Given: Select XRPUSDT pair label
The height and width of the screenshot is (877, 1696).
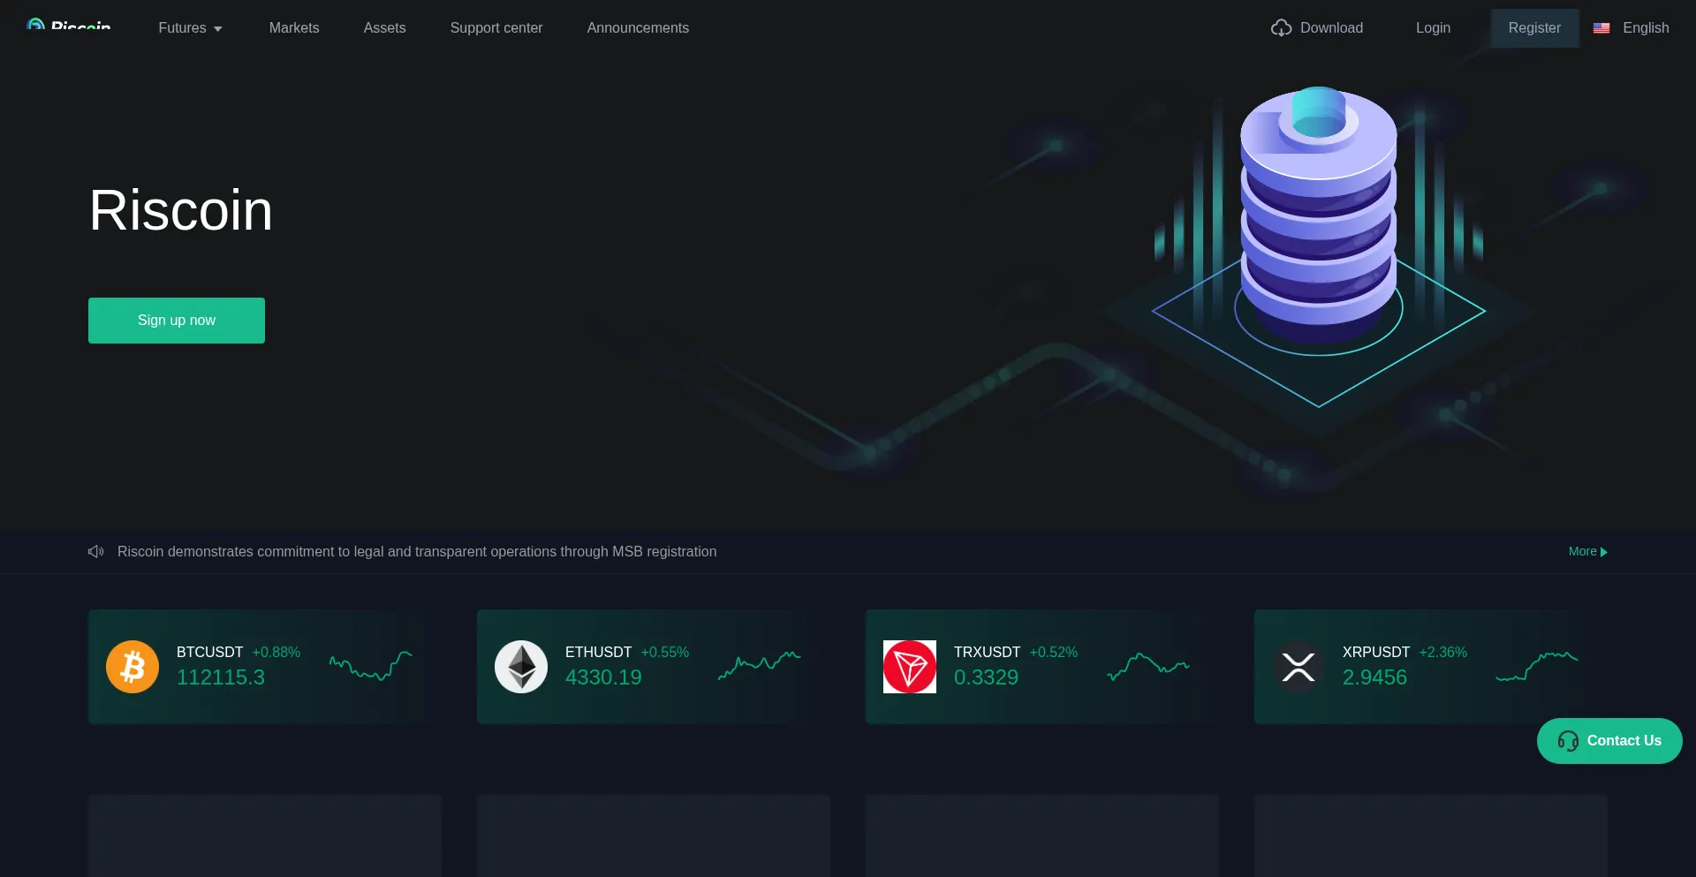Looking at the screenshot, I should pyautogui.click(x=1376, y=653).
